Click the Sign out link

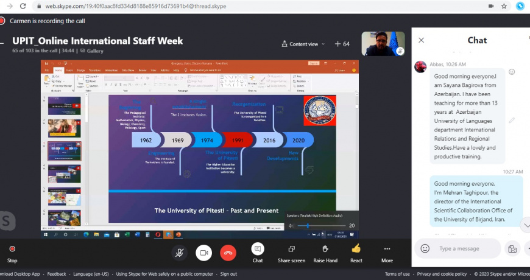(228, 274)
